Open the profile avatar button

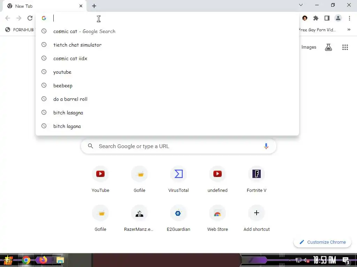(338, 18)
